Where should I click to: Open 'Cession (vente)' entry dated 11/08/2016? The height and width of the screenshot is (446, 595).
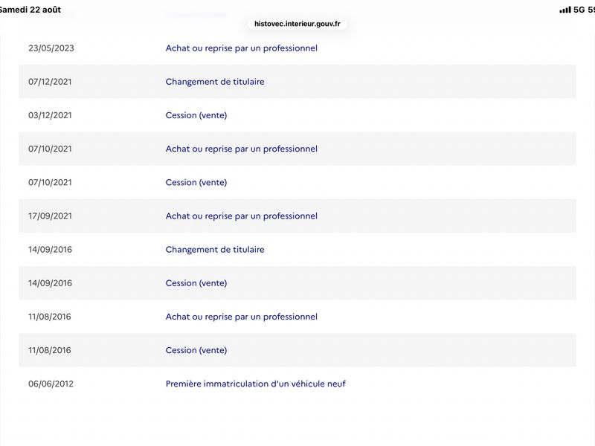pos(196,350)
